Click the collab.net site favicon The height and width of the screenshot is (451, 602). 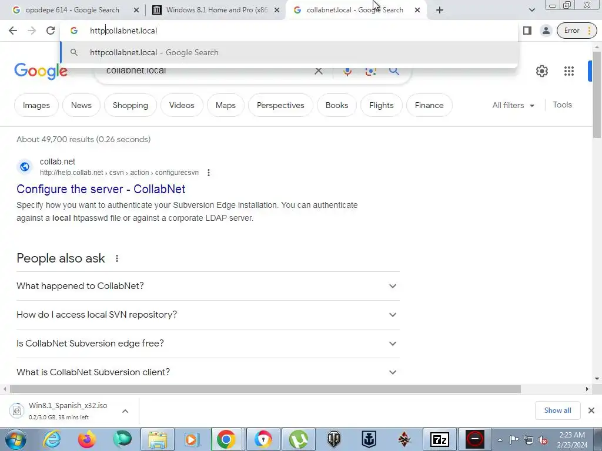tap(25, 167)
